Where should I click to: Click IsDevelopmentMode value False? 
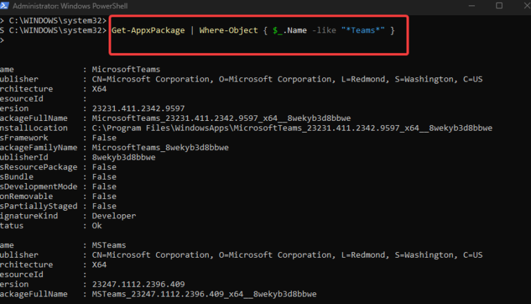coord(104,187)
